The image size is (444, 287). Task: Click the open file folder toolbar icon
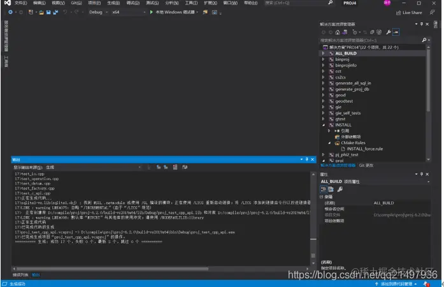click(41, 12)
